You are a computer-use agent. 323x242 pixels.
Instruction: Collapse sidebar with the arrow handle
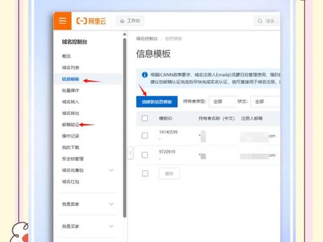pos(130,153)
